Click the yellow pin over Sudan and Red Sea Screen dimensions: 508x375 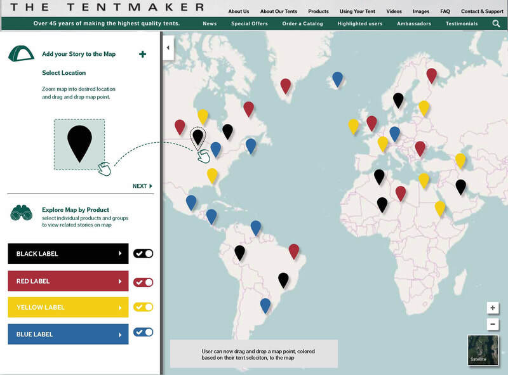click(439, 209)
